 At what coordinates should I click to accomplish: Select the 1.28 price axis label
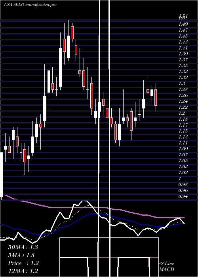point(183,89)
